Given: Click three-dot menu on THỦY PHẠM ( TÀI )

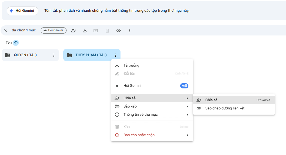Looking at the screenshot, I should [x=115, y=55].
